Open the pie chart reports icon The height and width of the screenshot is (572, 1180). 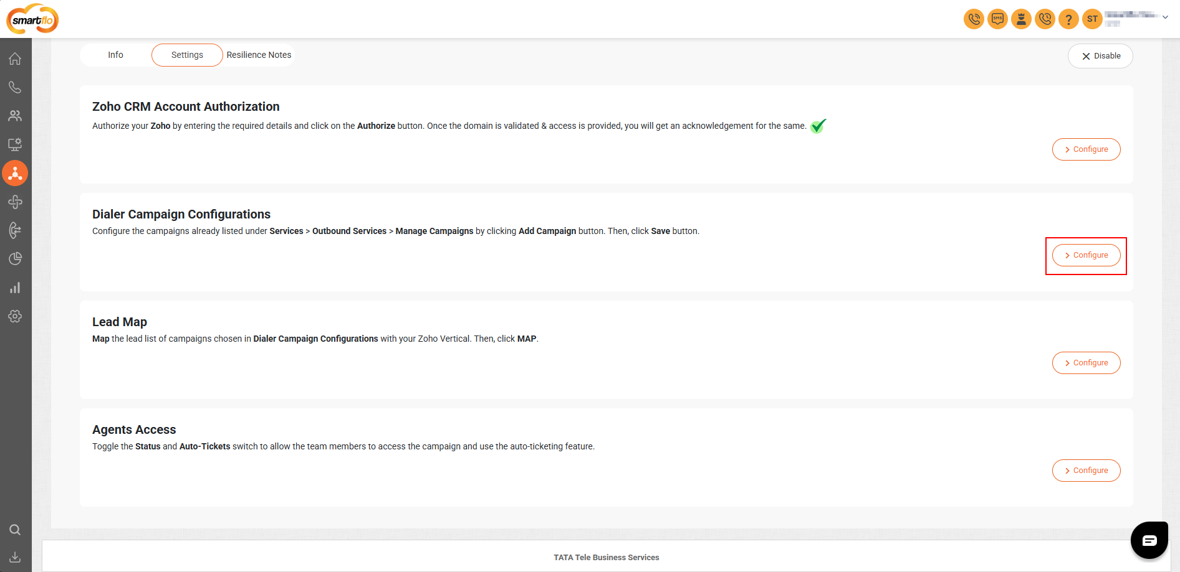point(15,259)
